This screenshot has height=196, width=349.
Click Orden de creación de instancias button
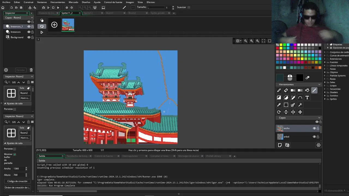click(17, 188)
